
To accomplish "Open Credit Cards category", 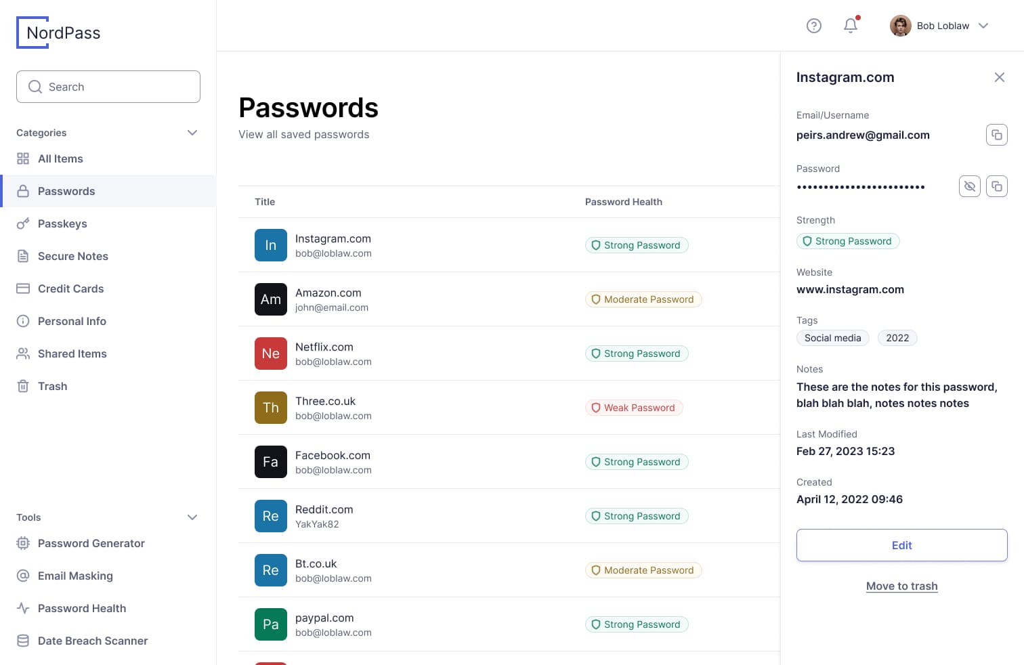I will tap(108, 288).
